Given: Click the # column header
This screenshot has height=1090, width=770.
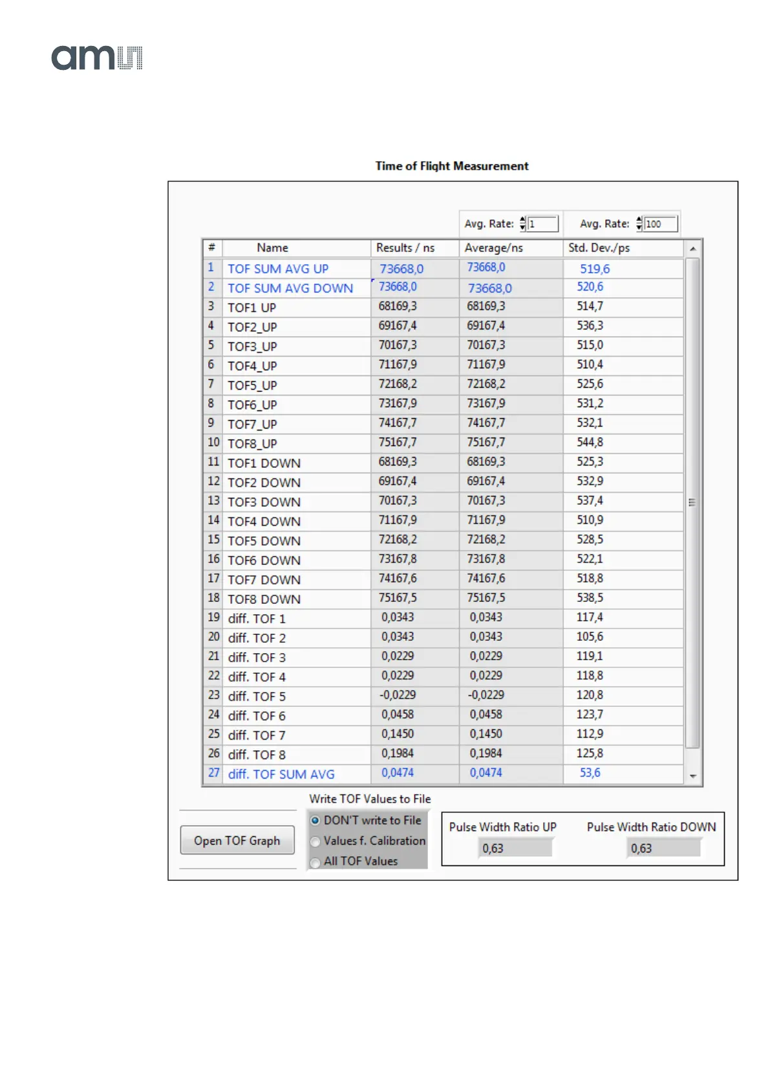Looking at the screenshot, I should [212, 248].
